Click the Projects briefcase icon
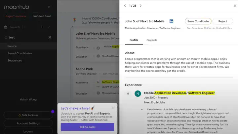The image size is (238, 134). [x=6, y=27]
